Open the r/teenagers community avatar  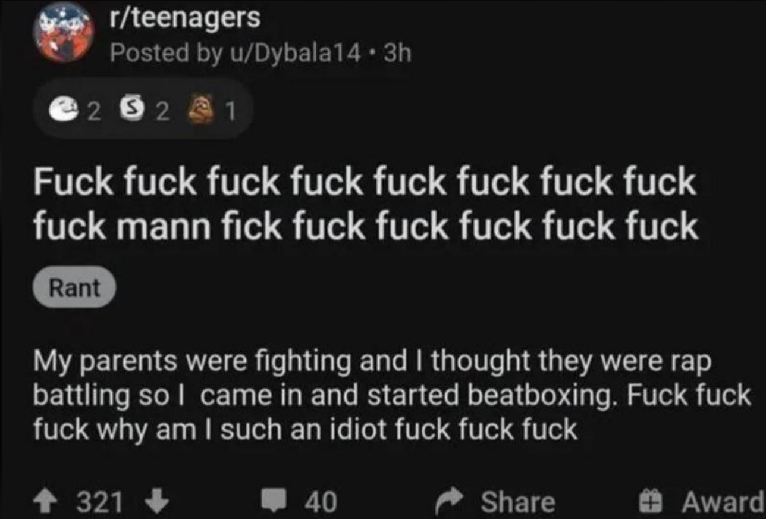point(66,34)
